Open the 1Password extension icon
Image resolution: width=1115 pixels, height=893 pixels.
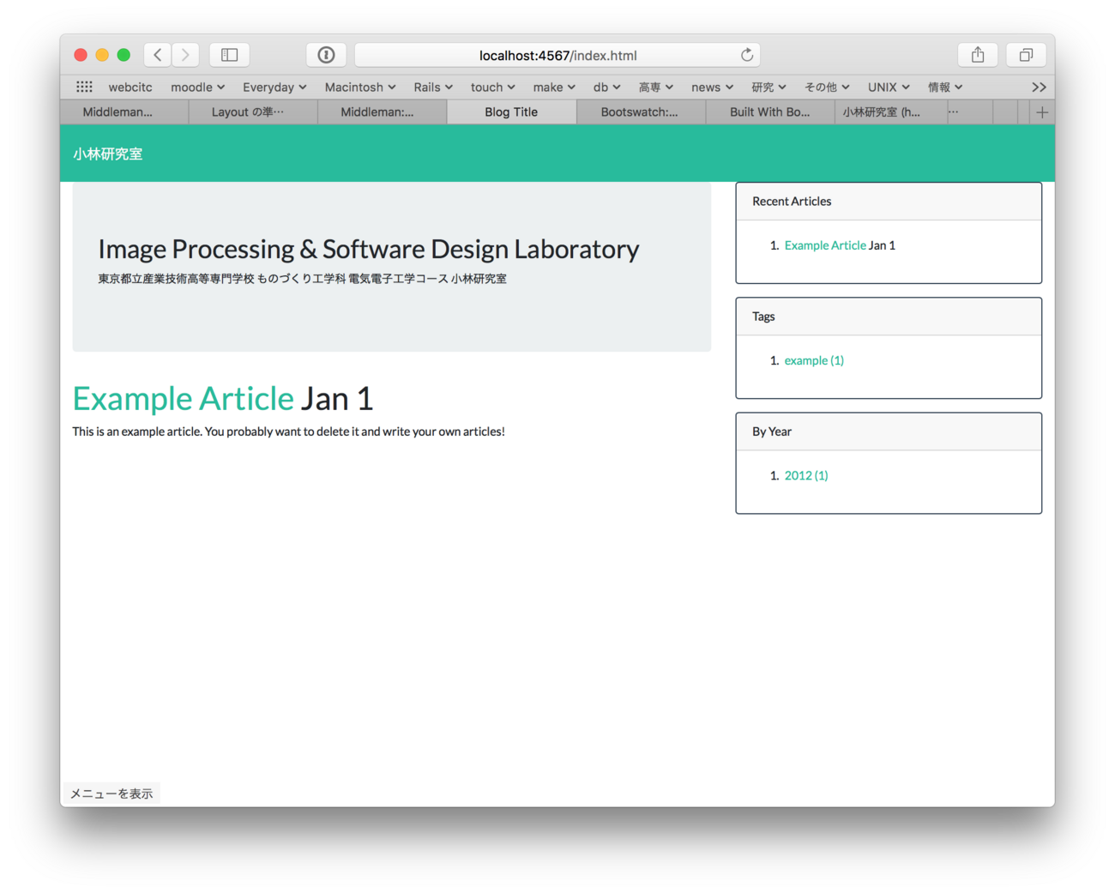[326, 55]
